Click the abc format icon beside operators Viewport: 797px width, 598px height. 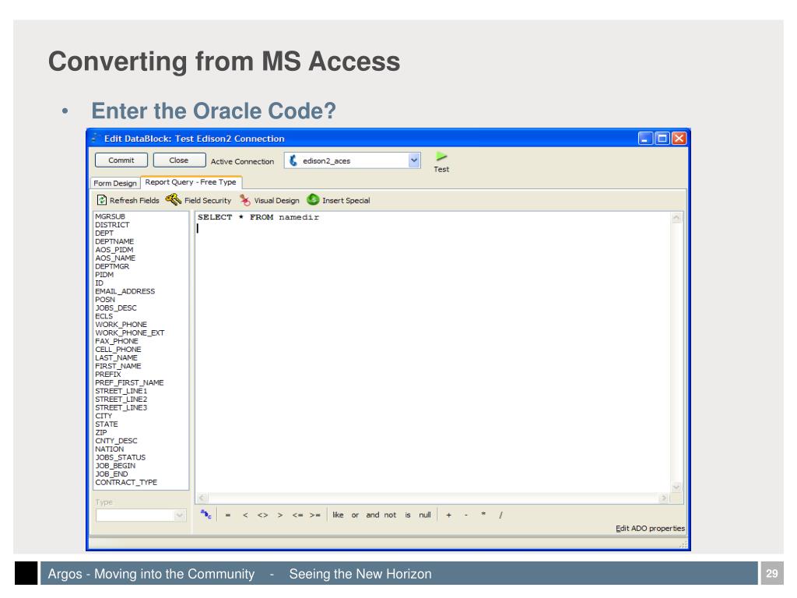tap(205, 514)
